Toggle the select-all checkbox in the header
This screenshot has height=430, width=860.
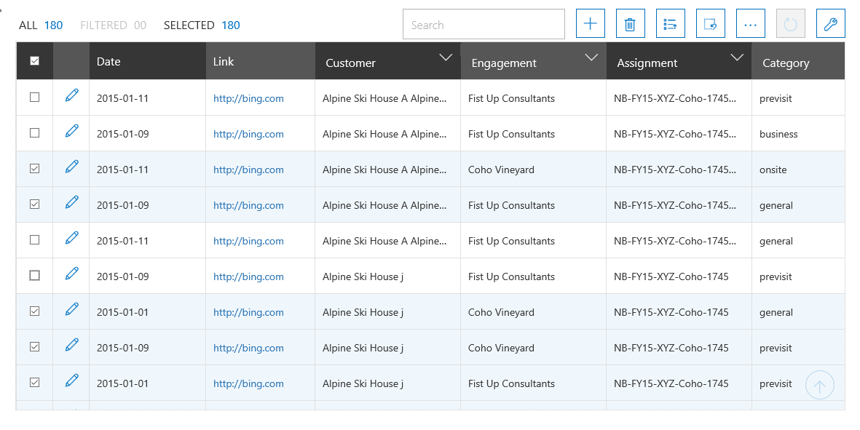tap(34, 61)
